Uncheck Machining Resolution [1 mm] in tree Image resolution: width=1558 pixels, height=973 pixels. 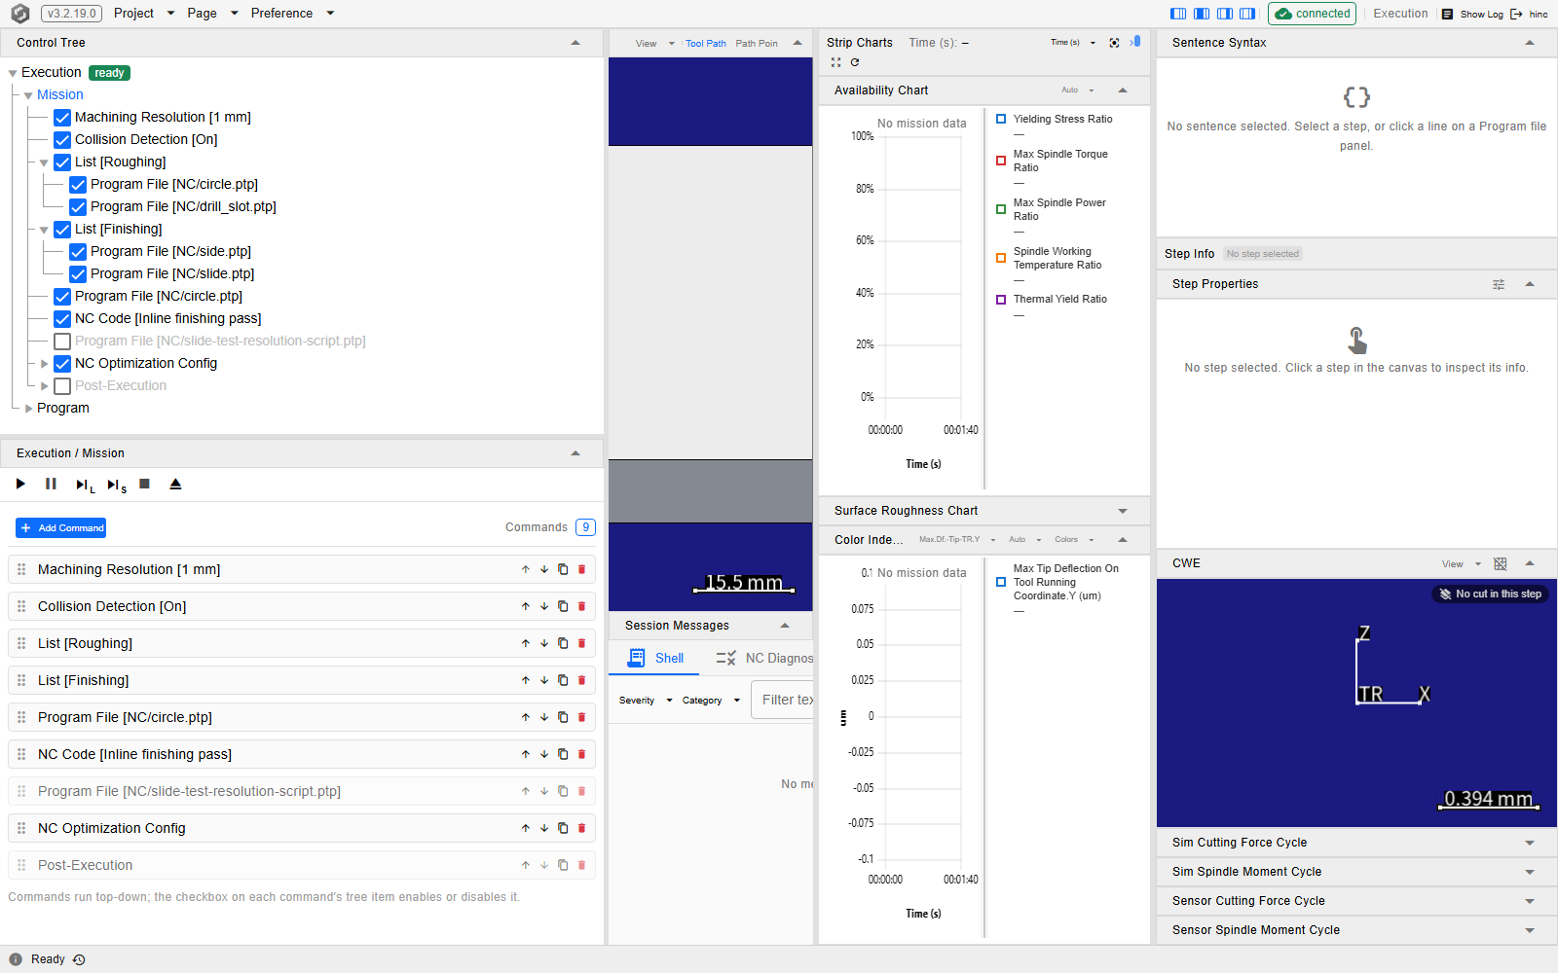tap(62, 118)
